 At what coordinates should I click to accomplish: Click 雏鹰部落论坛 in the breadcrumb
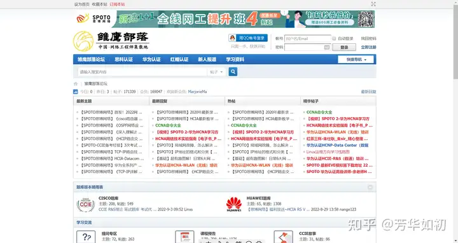(96, 83)
